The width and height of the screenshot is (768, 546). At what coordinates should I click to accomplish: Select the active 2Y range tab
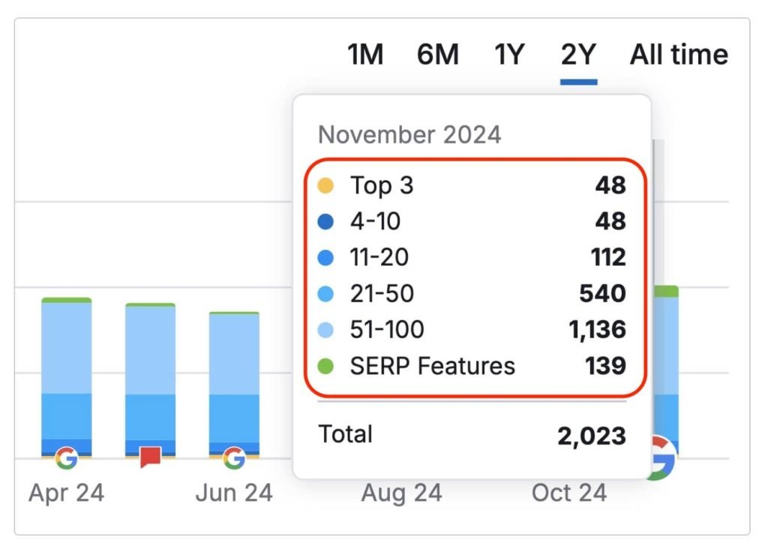tap(578, 55)
